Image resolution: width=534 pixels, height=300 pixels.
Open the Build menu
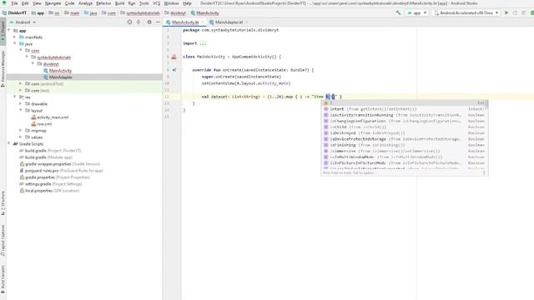[x=119, y=3]
